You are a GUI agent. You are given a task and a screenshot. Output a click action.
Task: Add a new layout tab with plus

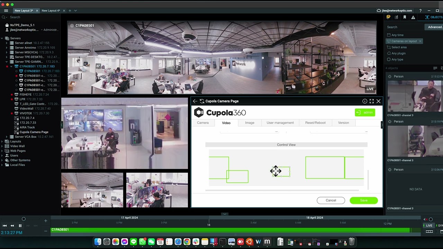[x=70, y=11]
